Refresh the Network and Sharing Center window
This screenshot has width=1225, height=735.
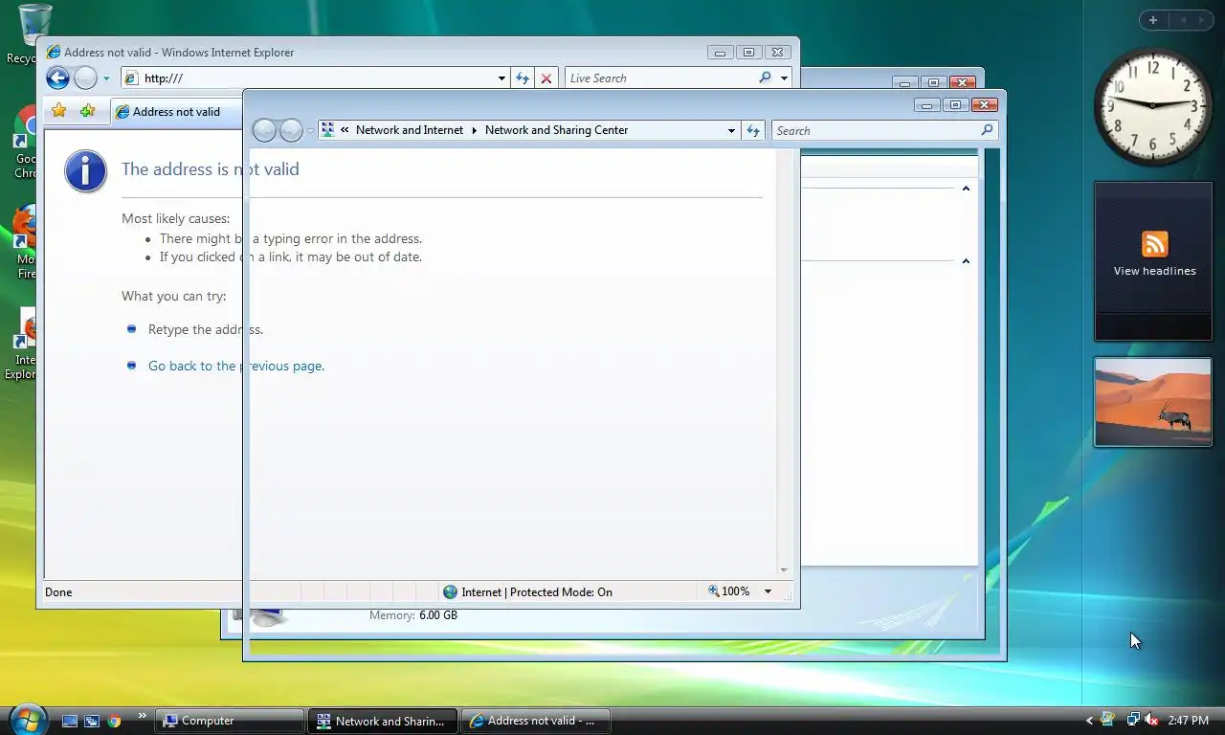(x=753, y=130)
